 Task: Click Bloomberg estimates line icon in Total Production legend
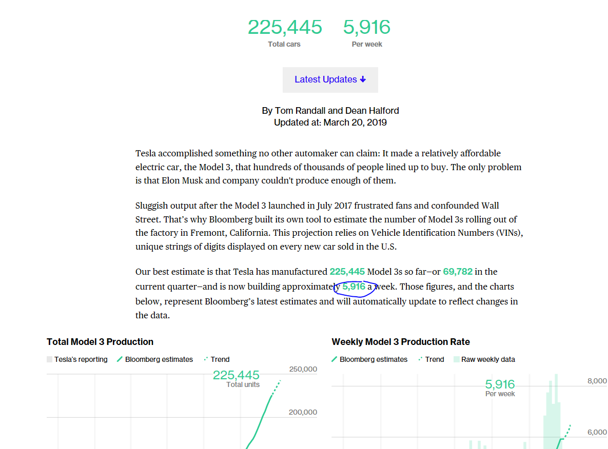[x=120, y=359]
